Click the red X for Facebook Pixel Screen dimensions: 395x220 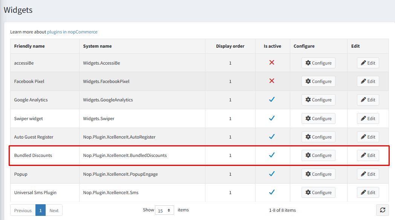coord(272,81)
